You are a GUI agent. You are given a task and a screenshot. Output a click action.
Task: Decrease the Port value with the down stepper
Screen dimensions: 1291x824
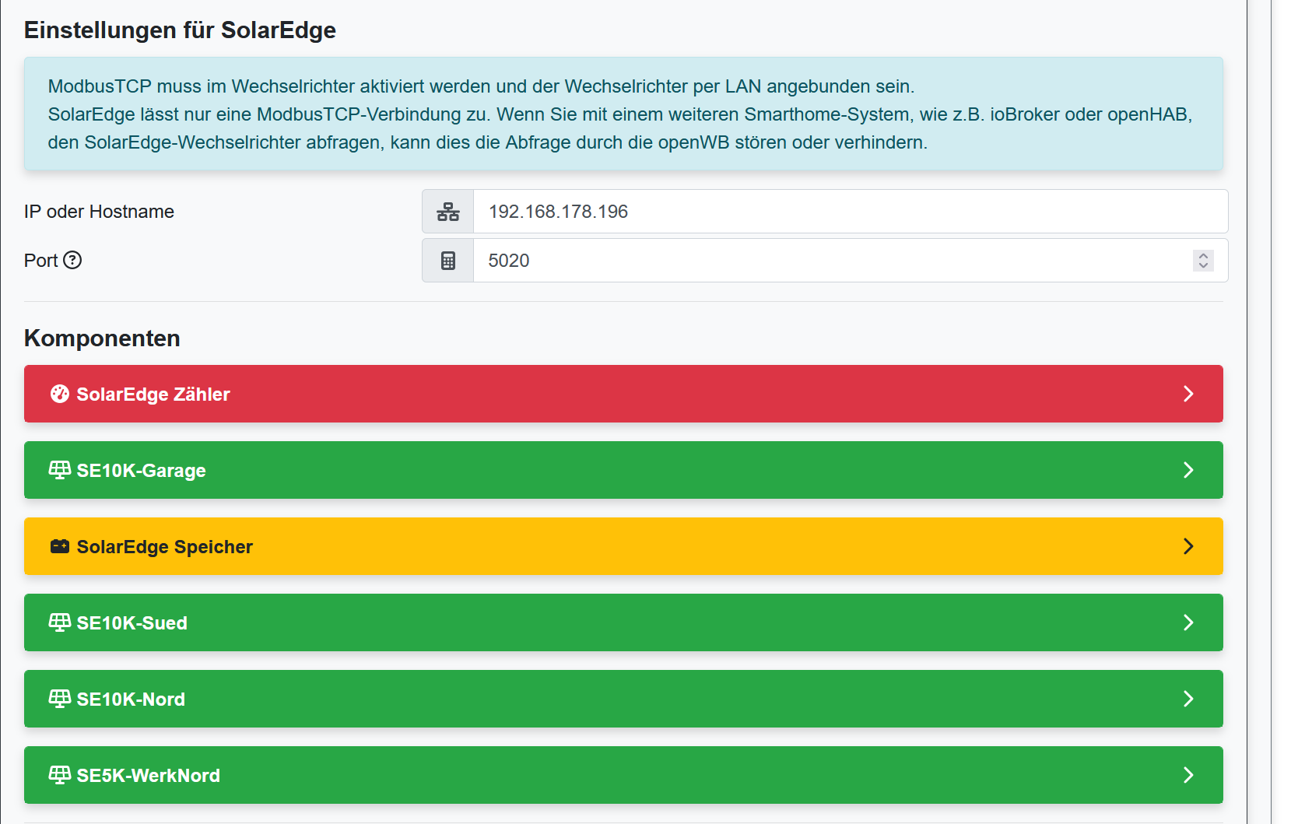1203,266
